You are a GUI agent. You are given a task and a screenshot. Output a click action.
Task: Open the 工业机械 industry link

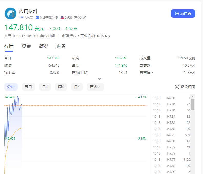(87, 36)
